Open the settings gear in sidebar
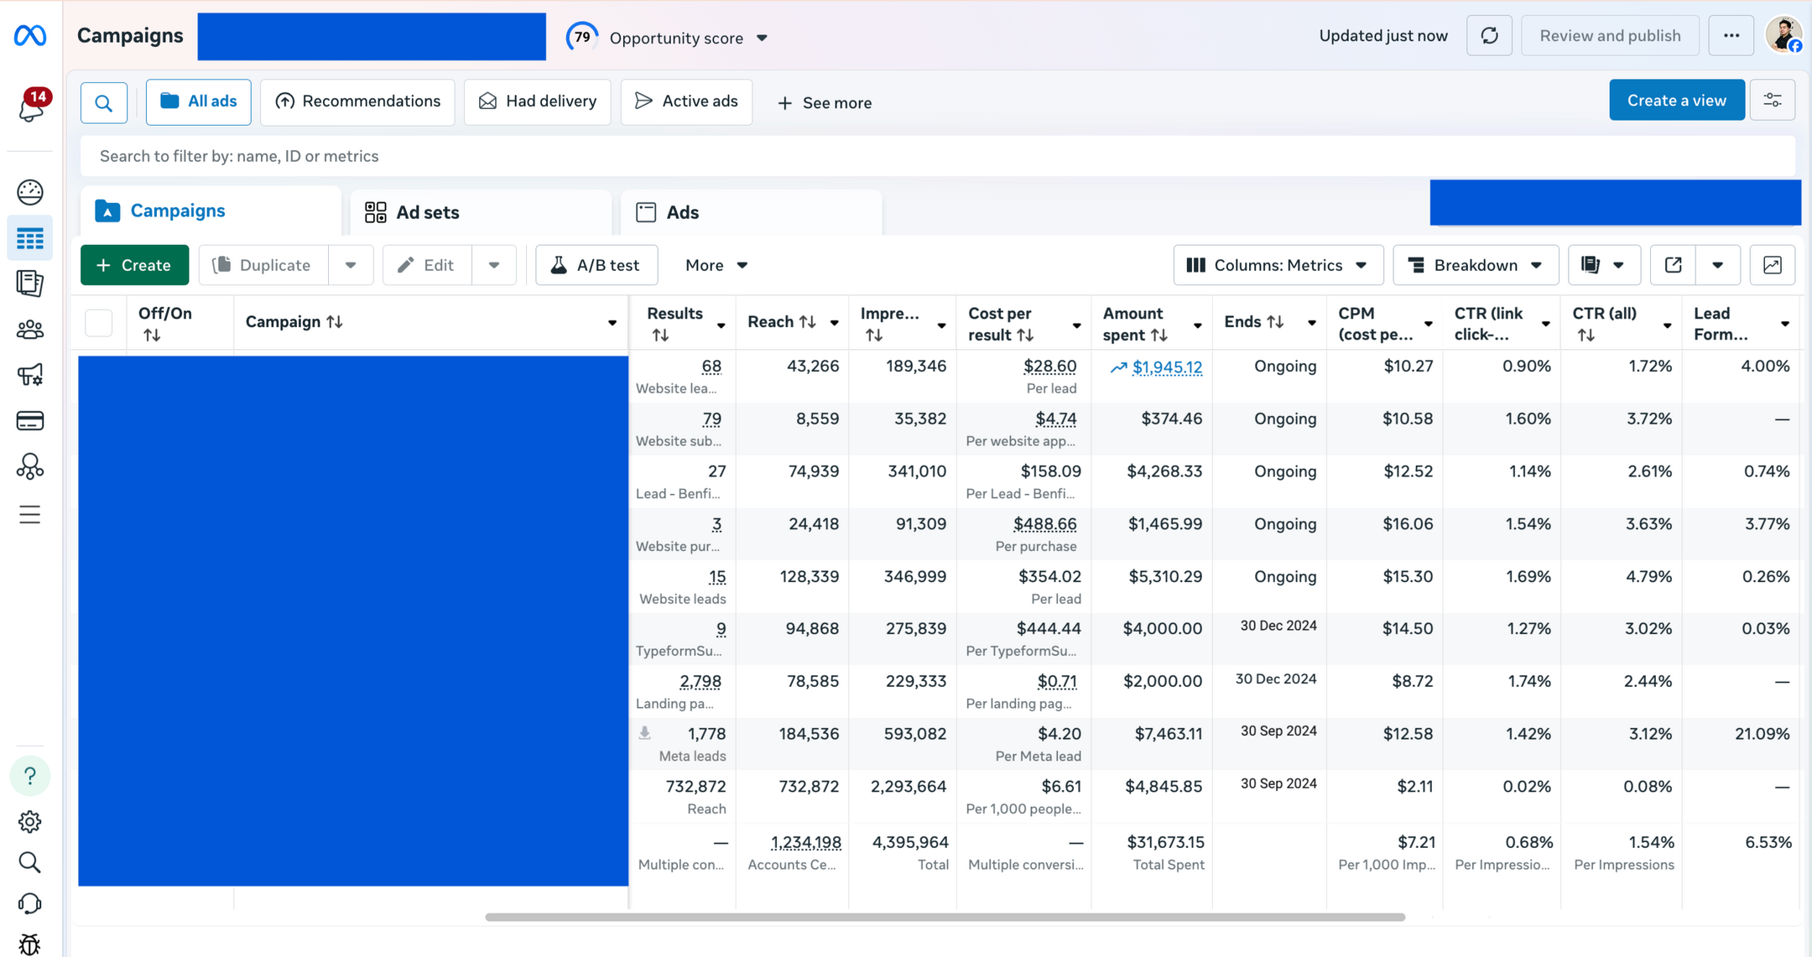Screen dimensions: 1812x957 [30, 822]
